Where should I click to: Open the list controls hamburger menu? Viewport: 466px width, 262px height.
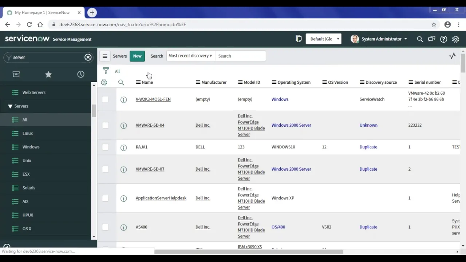click(x=105, y=56)
